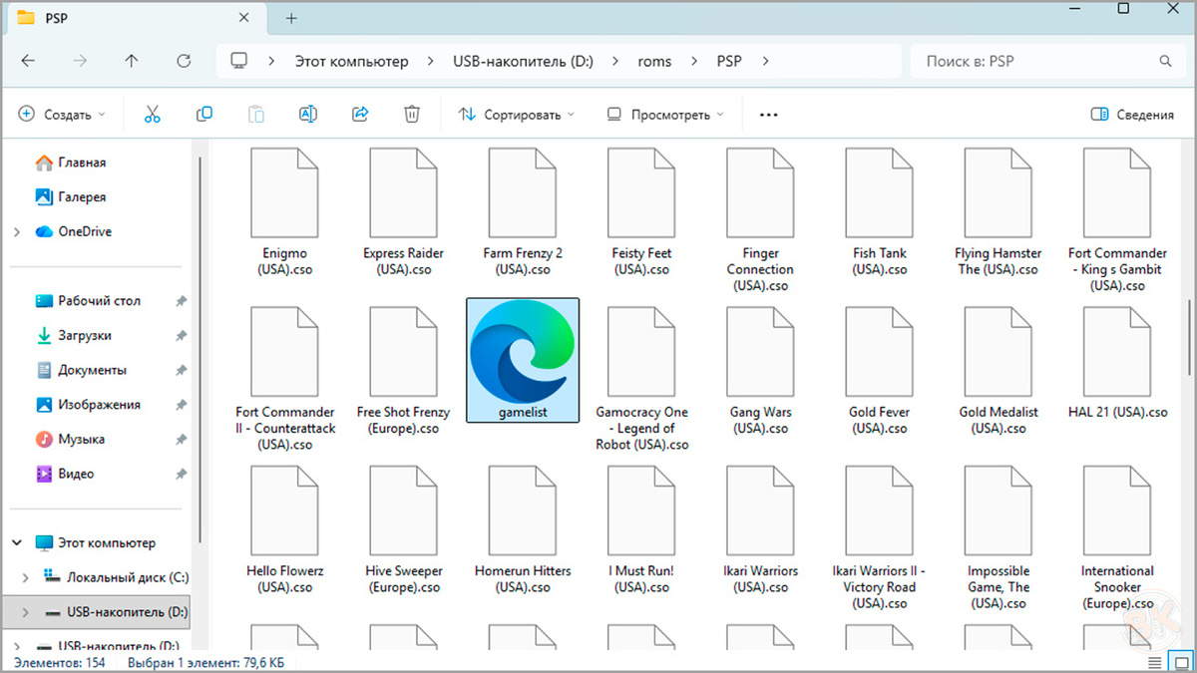Click Этот компьютер breadcrumb

[352, 61]
